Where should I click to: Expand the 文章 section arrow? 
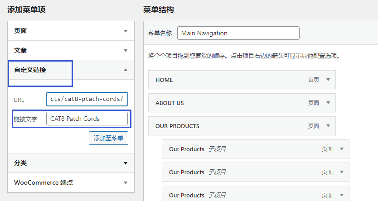tap(126, 51)
